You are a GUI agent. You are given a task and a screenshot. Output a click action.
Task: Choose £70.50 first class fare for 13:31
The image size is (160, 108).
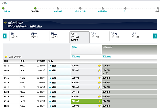pos(129,101)
